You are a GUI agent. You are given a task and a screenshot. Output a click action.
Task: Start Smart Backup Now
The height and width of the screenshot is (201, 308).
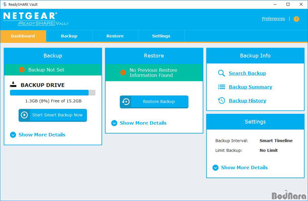click(x=53, y=115)
